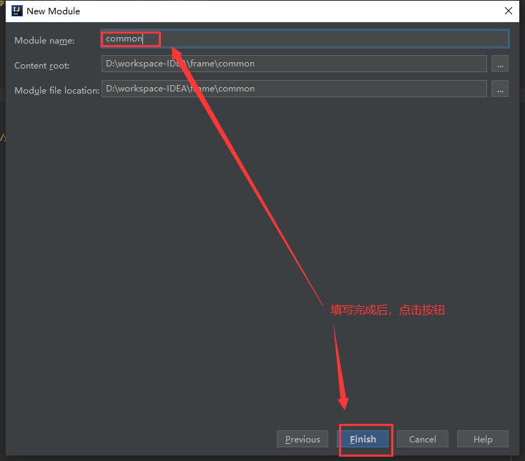
Task: Open browse dialog for Module file location
Action: point(500,89)
